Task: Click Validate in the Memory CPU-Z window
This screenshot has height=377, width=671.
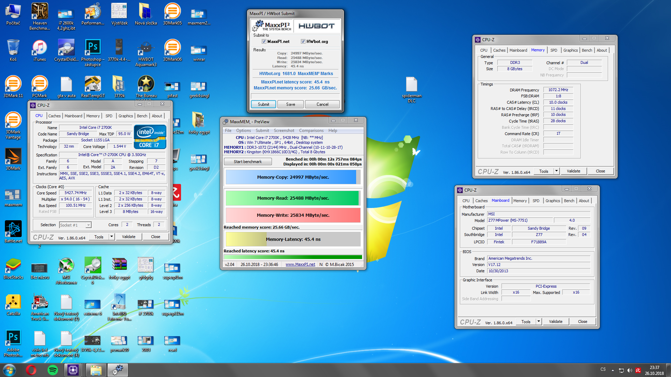Action: tap(573, 171)
